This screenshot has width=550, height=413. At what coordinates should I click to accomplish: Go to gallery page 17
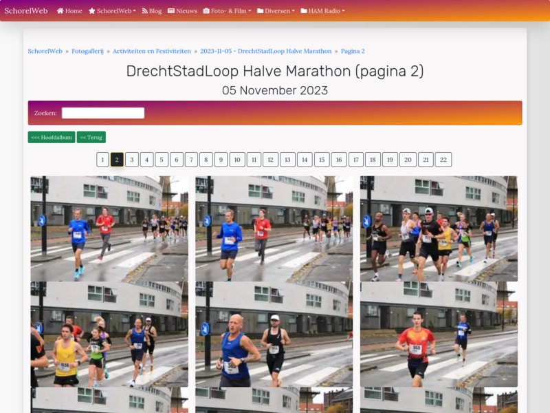[356, 160]
